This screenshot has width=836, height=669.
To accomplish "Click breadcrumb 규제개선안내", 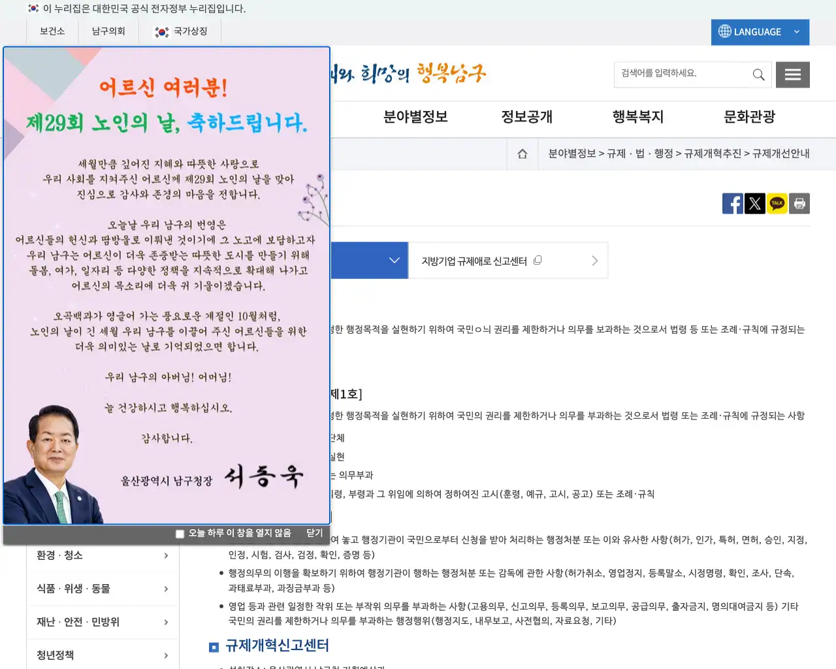I will point(781,154).
